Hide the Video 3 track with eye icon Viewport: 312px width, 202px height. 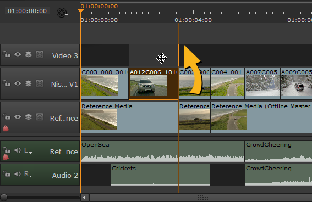pos(18,54)
